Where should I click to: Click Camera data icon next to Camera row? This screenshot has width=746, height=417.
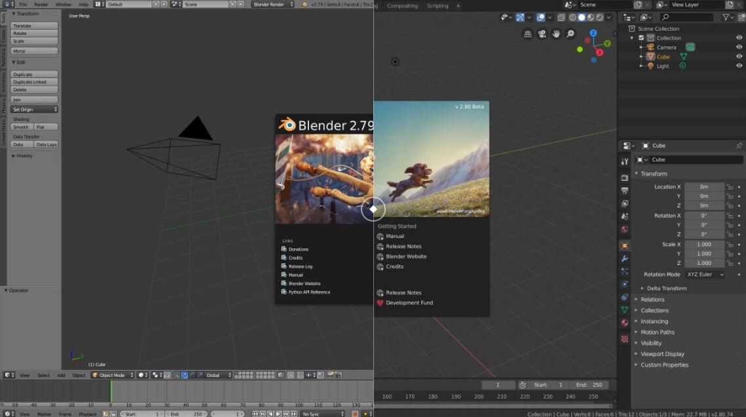point(690,47)
